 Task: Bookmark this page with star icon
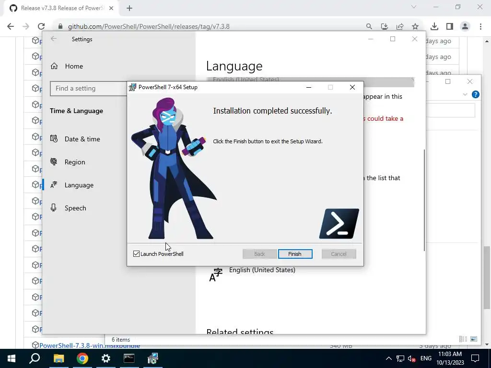pos(415,27)
